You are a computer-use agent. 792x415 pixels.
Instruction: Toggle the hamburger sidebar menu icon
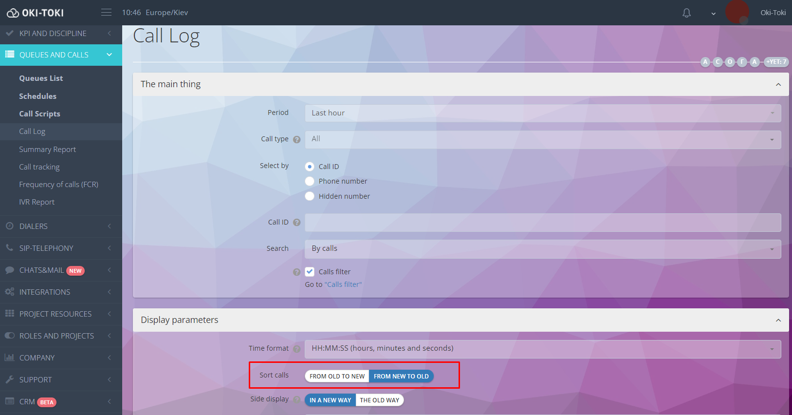click(106, 13)
